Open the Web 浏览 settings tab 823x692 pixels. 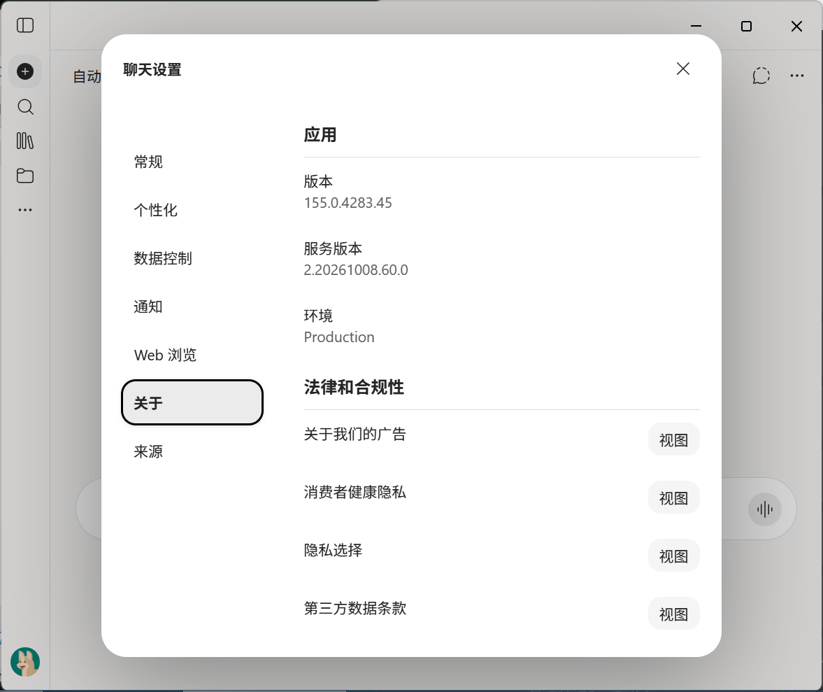pyautogui.click(x=192, y=355)
